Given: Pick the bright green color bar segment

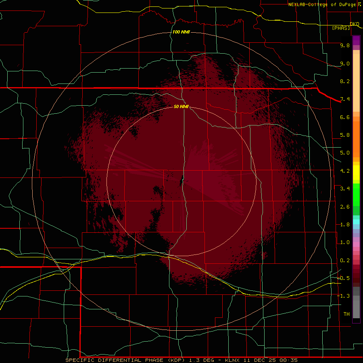Looking at the screenshot, I should click(x=356, y=195).
